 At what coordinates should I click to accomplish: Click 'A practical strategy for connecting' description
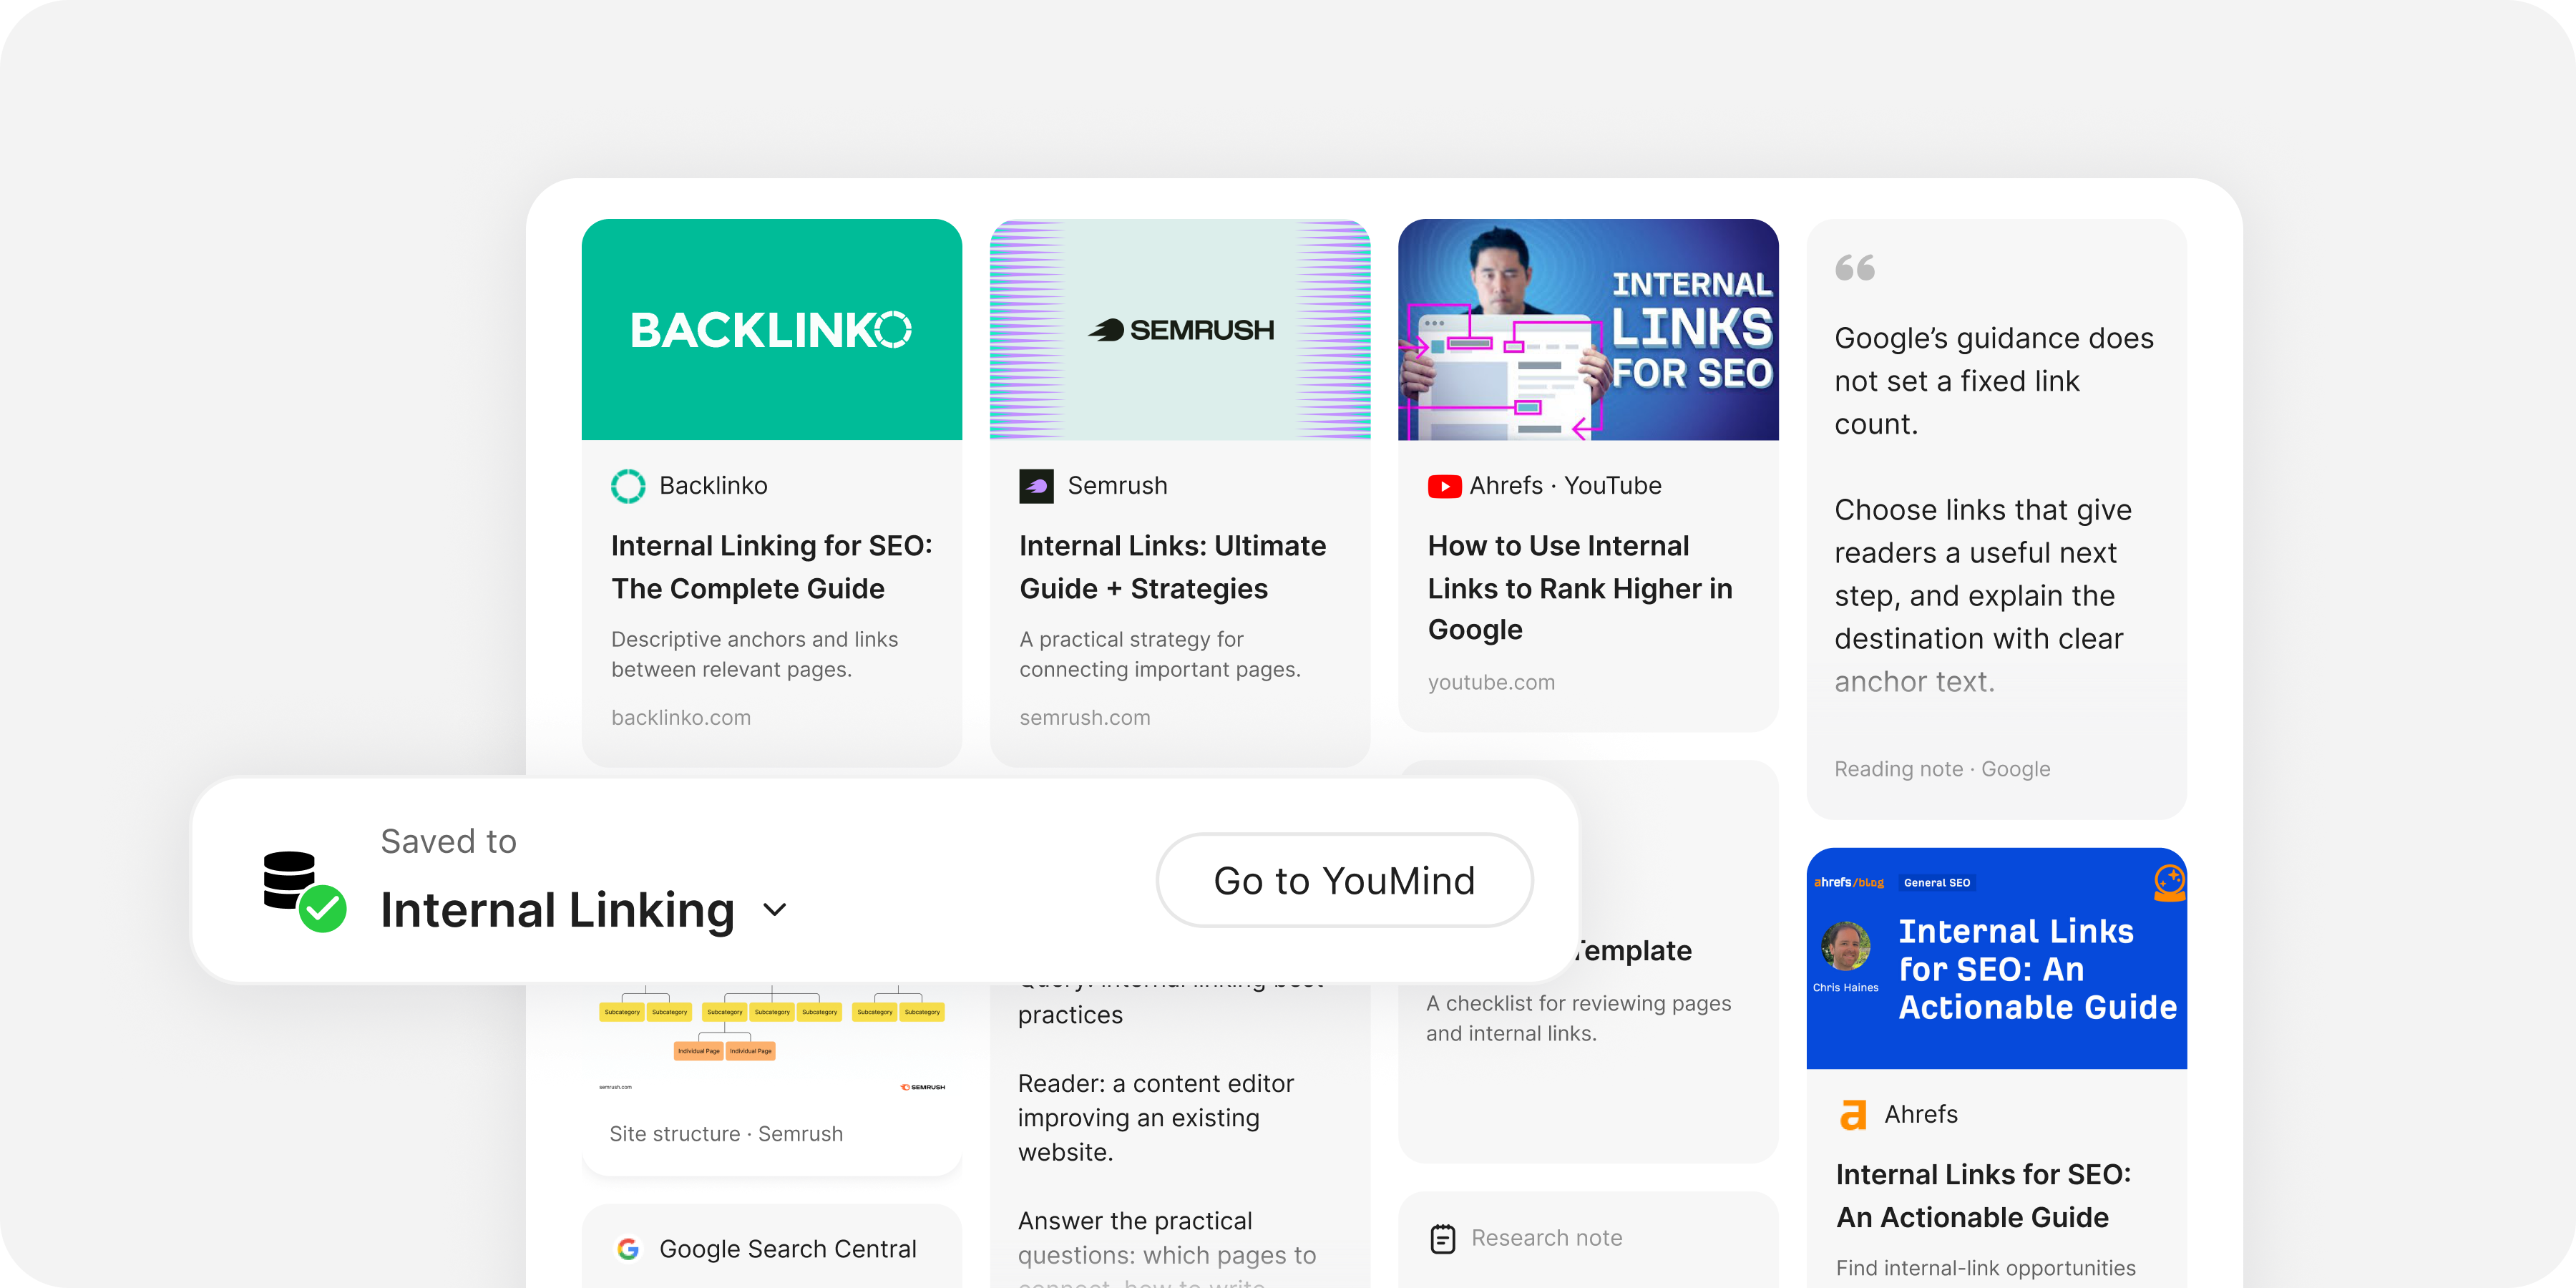click(1160, 654)
